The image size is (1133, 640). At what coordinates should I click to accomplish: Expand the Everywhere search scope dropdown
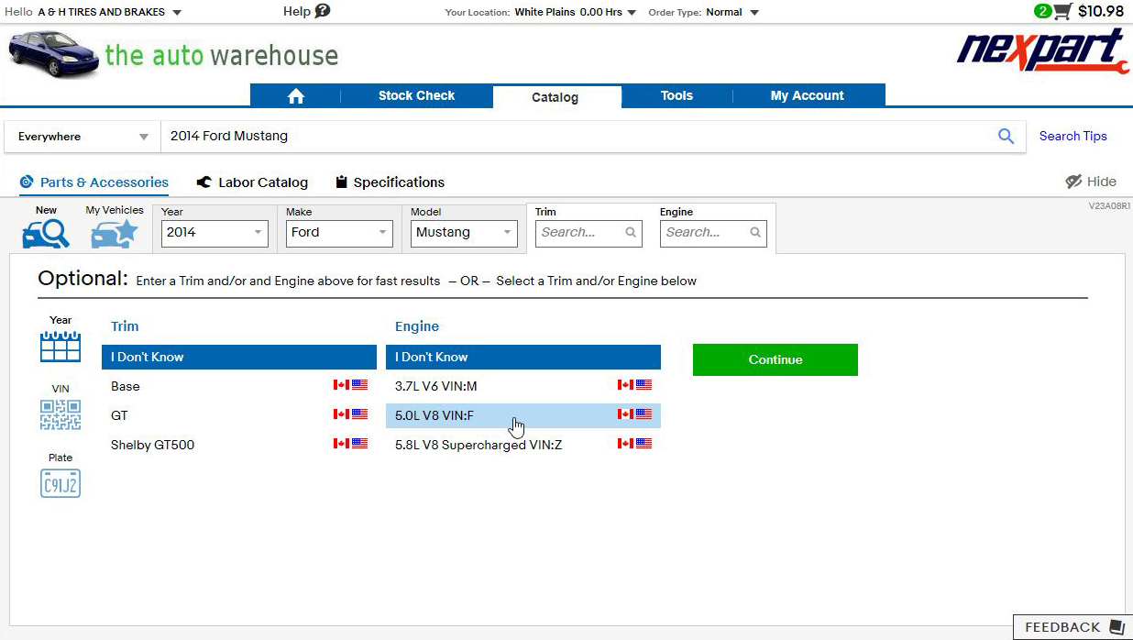(x=82, y=137)
